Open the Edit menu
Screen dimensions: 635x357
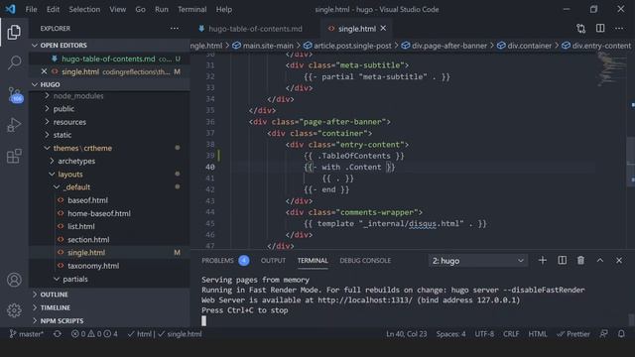pyautogui.click(x=53, y=9)
